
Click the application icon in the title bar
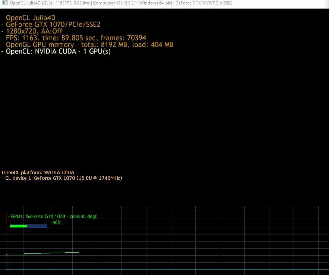point(4,3)
